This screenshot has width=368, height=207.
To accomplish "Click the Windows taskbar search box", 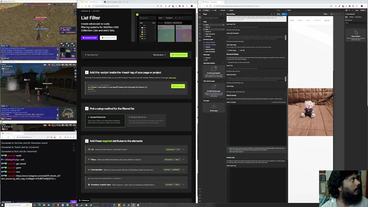I will [x=18, y=205].
